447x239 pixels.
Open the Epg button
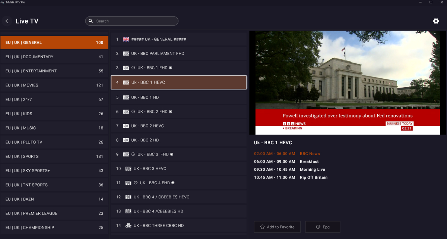[323, 227]
